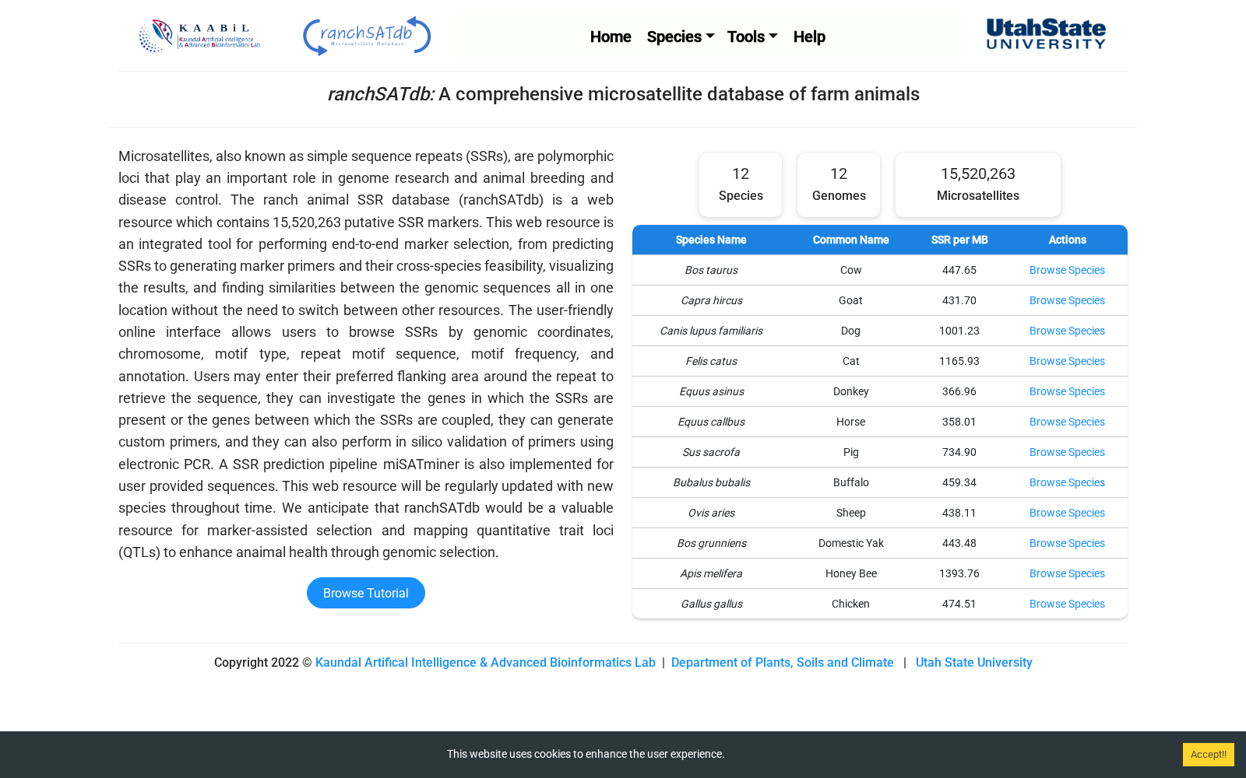Open Kaundal Artifical Intelligence & Advanced Bioinformatics Lab link
The width and height of the screenshot is (1246, 778).
point(485,663)
